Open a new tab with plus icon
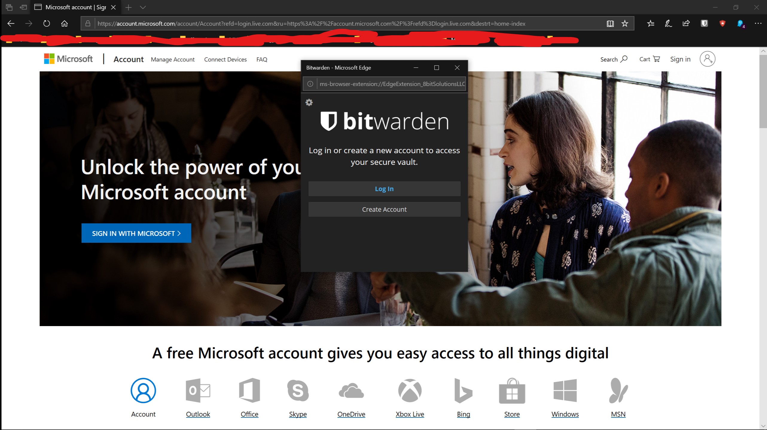Viewport: 767px width, 430px height. tap(128, 7)
